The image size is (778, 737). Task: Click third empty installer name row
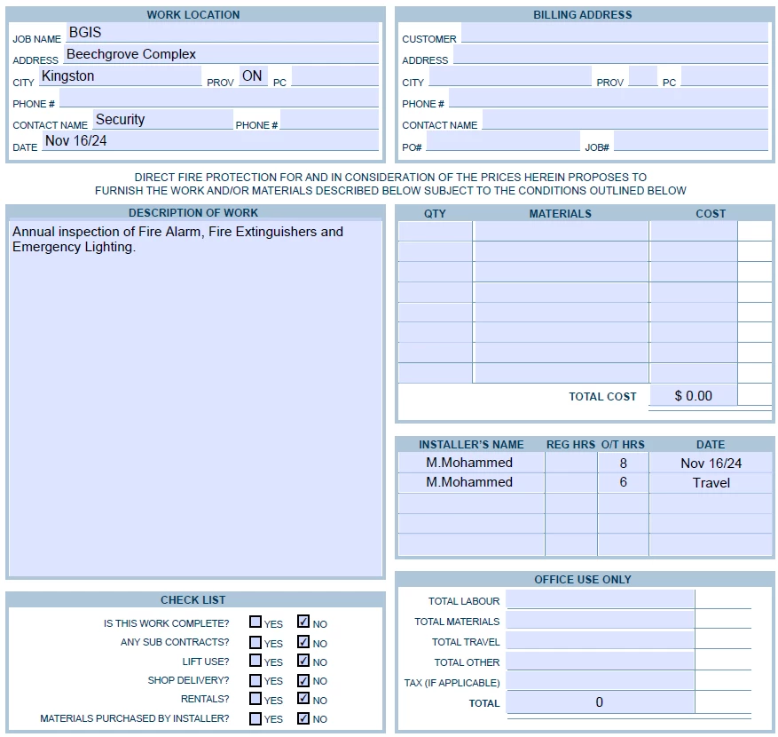pyautogui.click(x=471, y=503)
